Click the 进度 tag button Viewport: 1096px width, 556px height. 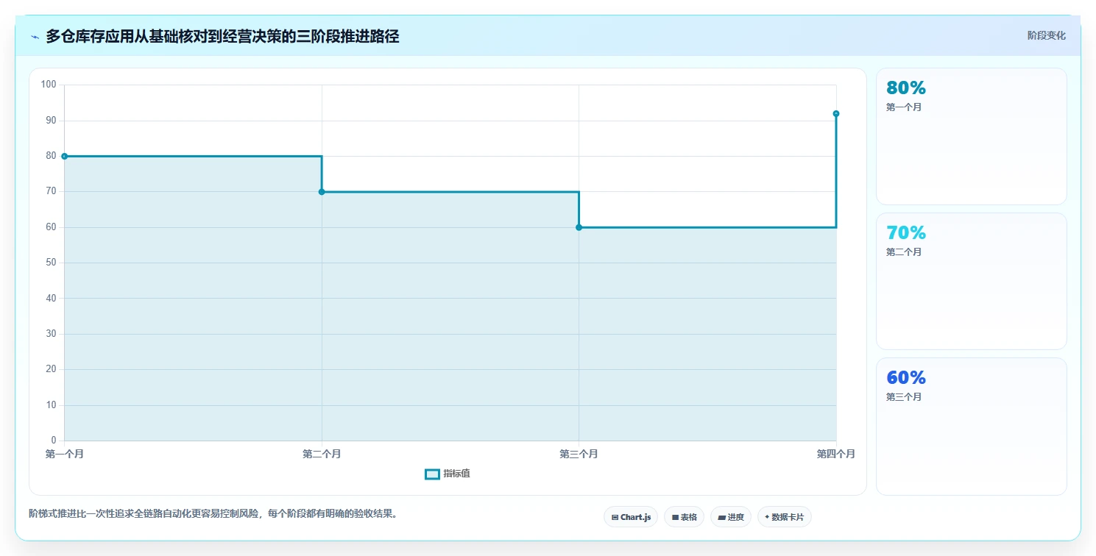coord(731,517)
